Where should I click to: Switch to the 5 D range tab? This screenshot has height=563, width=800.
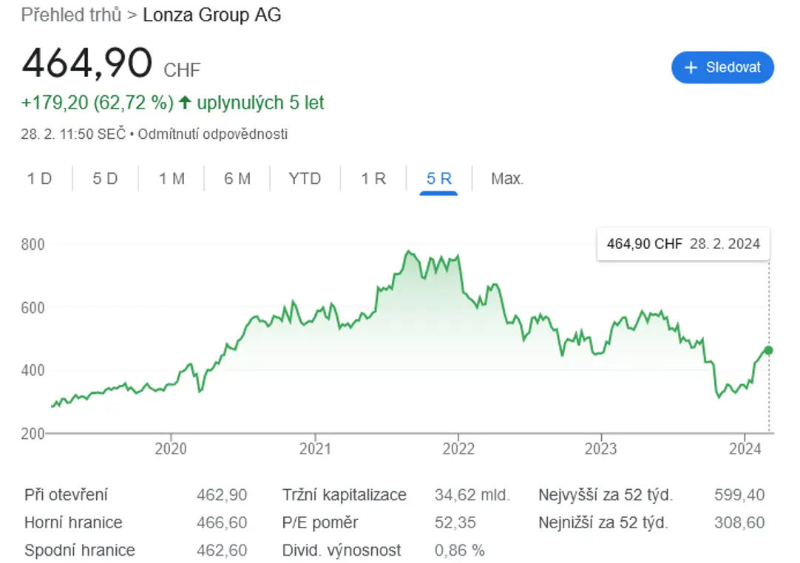coord(105,179)
